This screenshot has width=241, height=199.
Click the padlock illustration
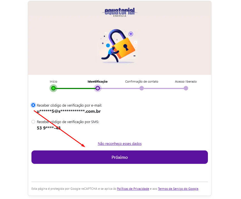click(118, 46)
